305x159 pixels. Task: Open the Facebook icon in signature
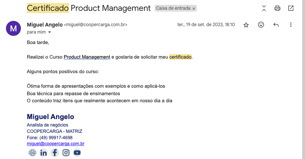pyautogui.click(x=55, y=153)
